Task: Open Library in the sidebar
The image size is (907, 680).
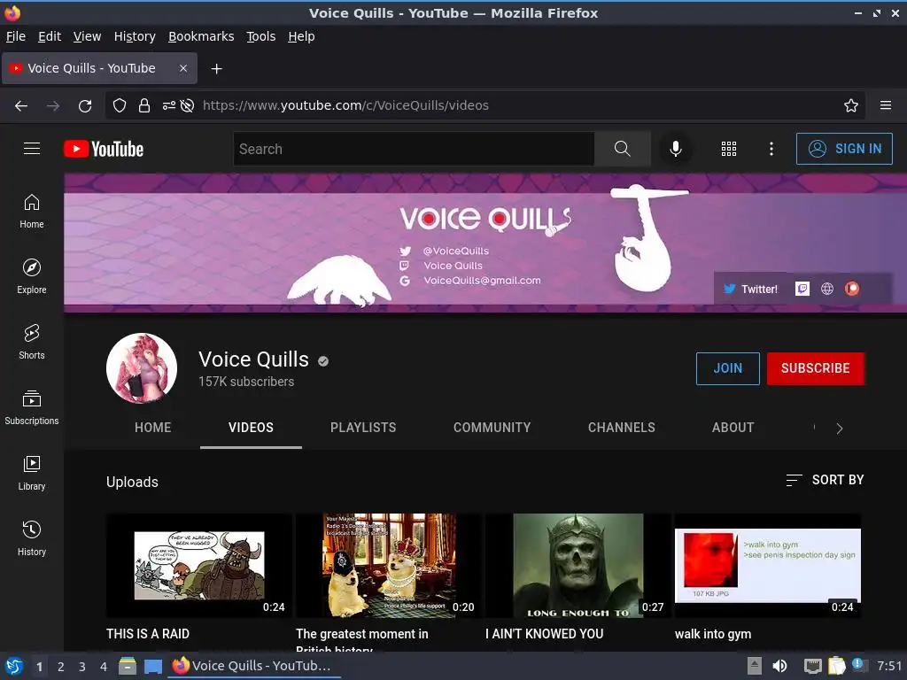Action: click(x=32, y=473)
